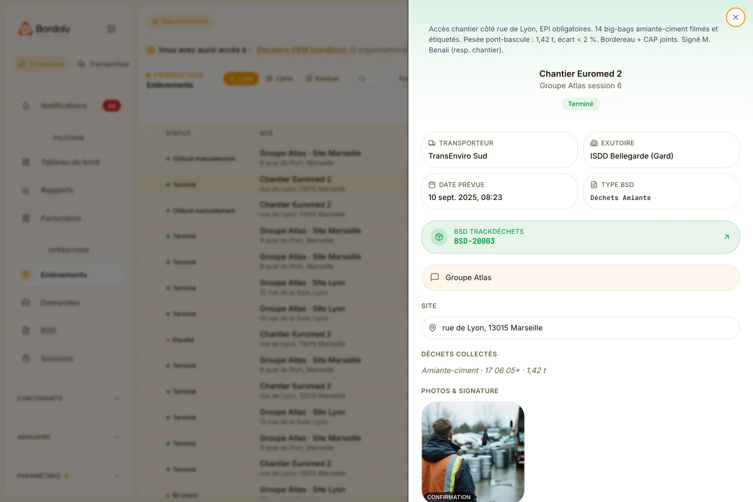Click the external-link arrow on the BSD card
Viewport: 753px width, 502px height.
(x=727, y=237)
